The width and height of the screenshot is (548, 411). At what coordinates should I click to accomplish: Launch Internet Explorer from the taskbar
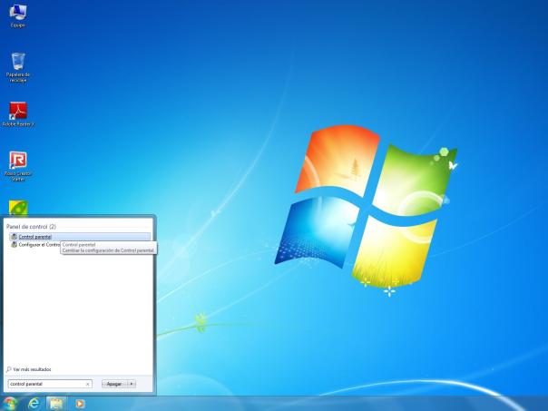tap(34, 402)
